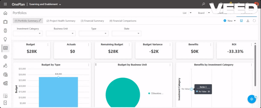The image size is (261, 108).
Task: Save the dashboard with the disk icon
Action: pyautogui.click(x=241, y=21)
